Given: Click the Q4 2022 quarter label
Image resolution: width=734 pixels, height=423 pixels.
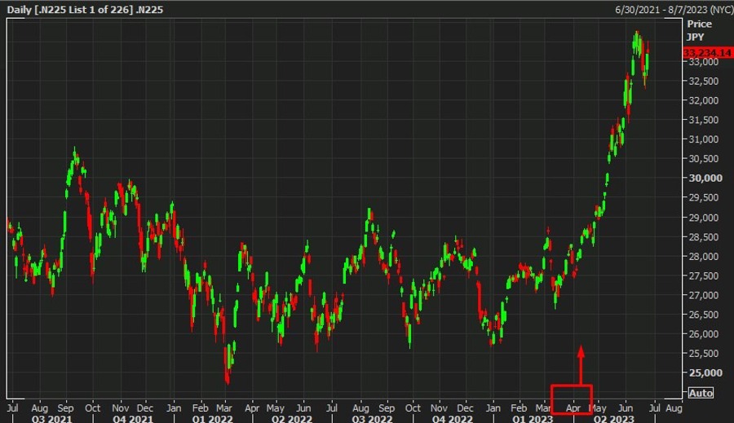Looking at the screenshot, I should tap(452, 419).
